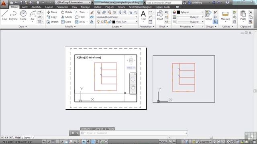The width and height of the screenshot is (257, 144).
Task: Open the ByLayer lineweight dropdown
Action: click(190, 17)
